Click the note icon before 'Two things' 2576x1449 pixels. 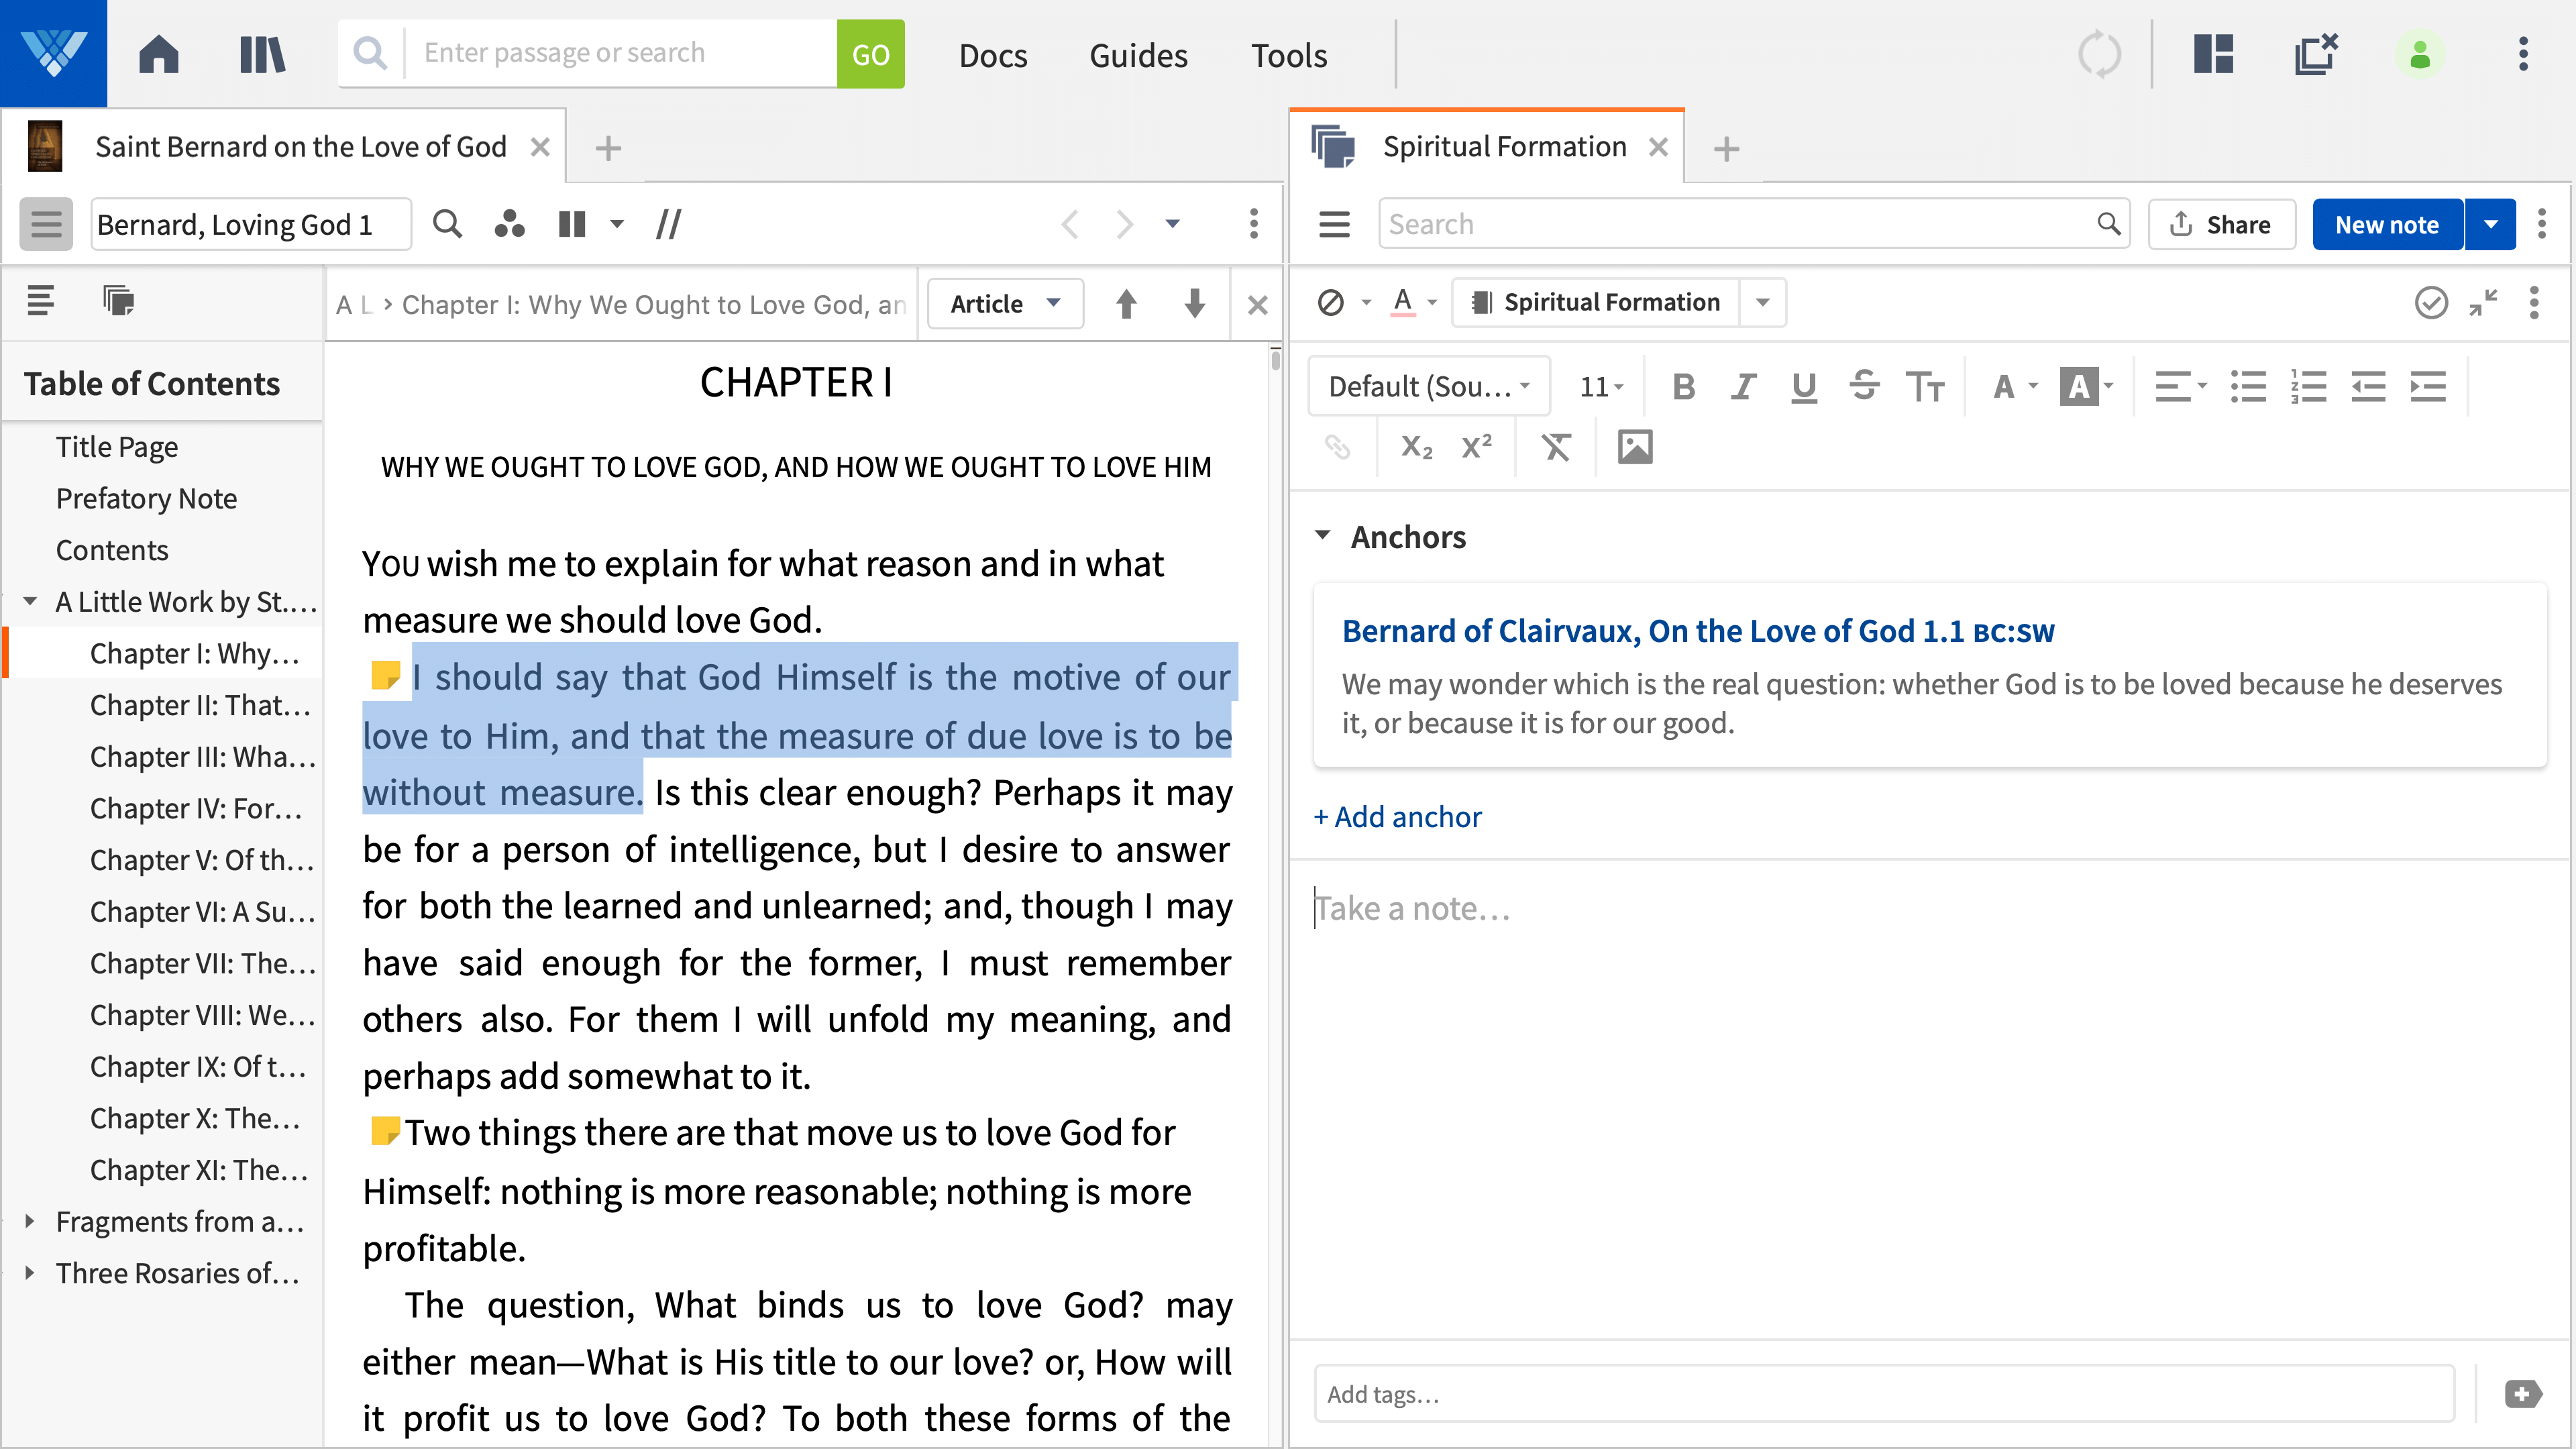(x=385, y=1132)
